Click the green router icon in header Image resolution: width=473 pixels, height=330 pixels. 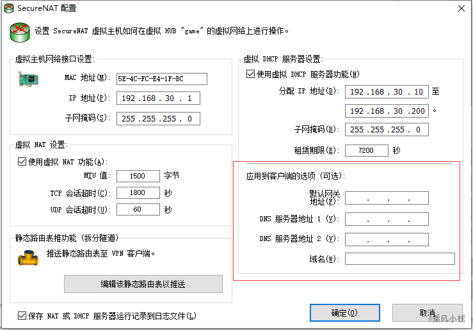[20, 32]
